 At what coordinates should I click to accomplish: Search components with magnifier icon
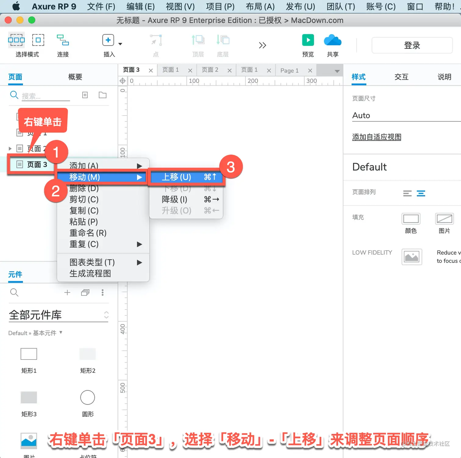click(14, 292)
